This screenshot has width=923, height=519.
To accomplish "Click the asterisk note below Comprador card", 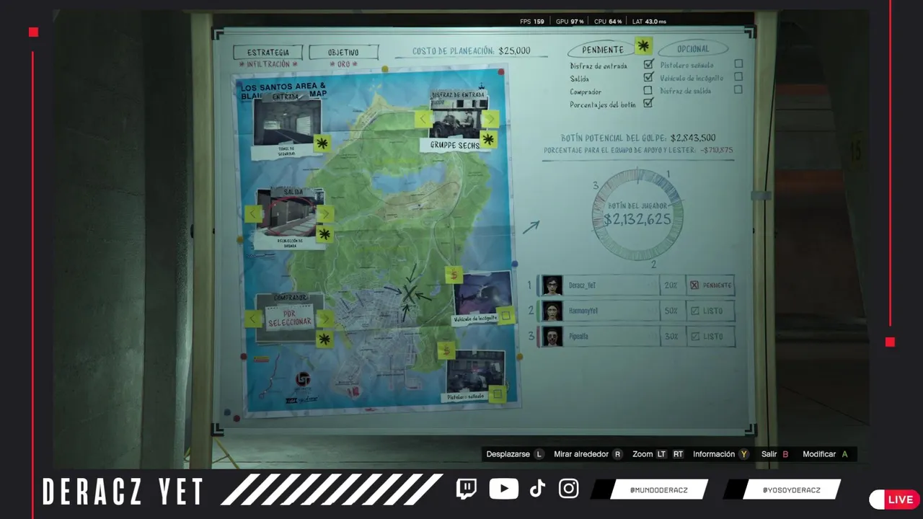I will [324, 339].
